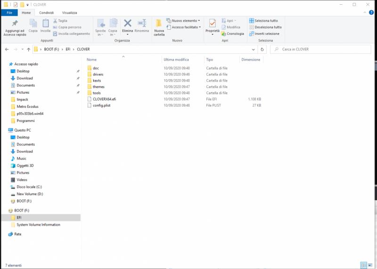Screen dimensions: 377x269
Task: Click BOOT (F:) in address breadcrumb
Action: click(x=51, y=49)
